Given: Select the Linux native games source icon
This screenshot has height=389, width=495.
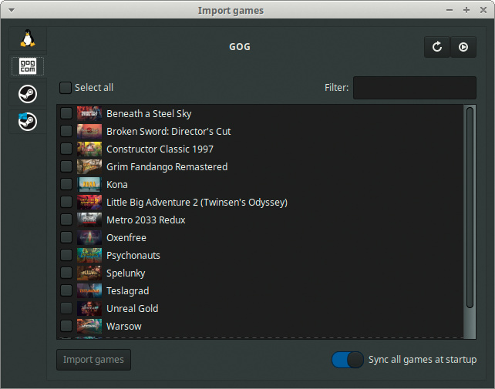Looking at the screenshot, I should click(28, 39).
